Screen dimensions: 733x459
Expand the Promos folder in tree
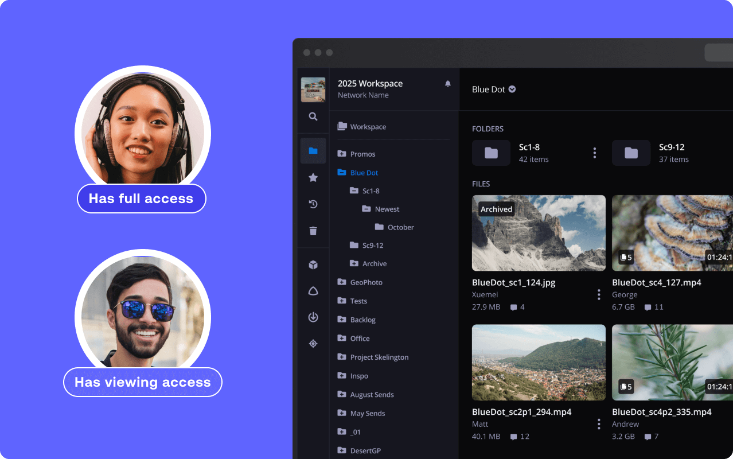tap(342, 154)
